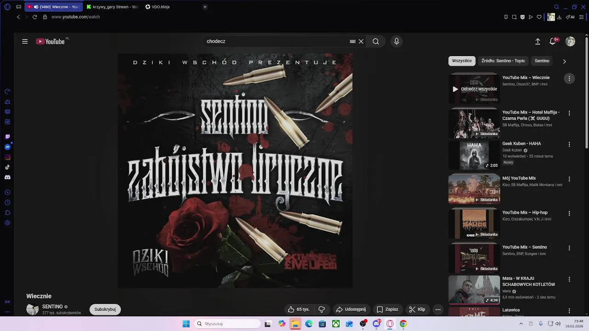Open the Opera sidebar settings gear
This screenshot has width=589, height=331.
[x=7, y=223]
